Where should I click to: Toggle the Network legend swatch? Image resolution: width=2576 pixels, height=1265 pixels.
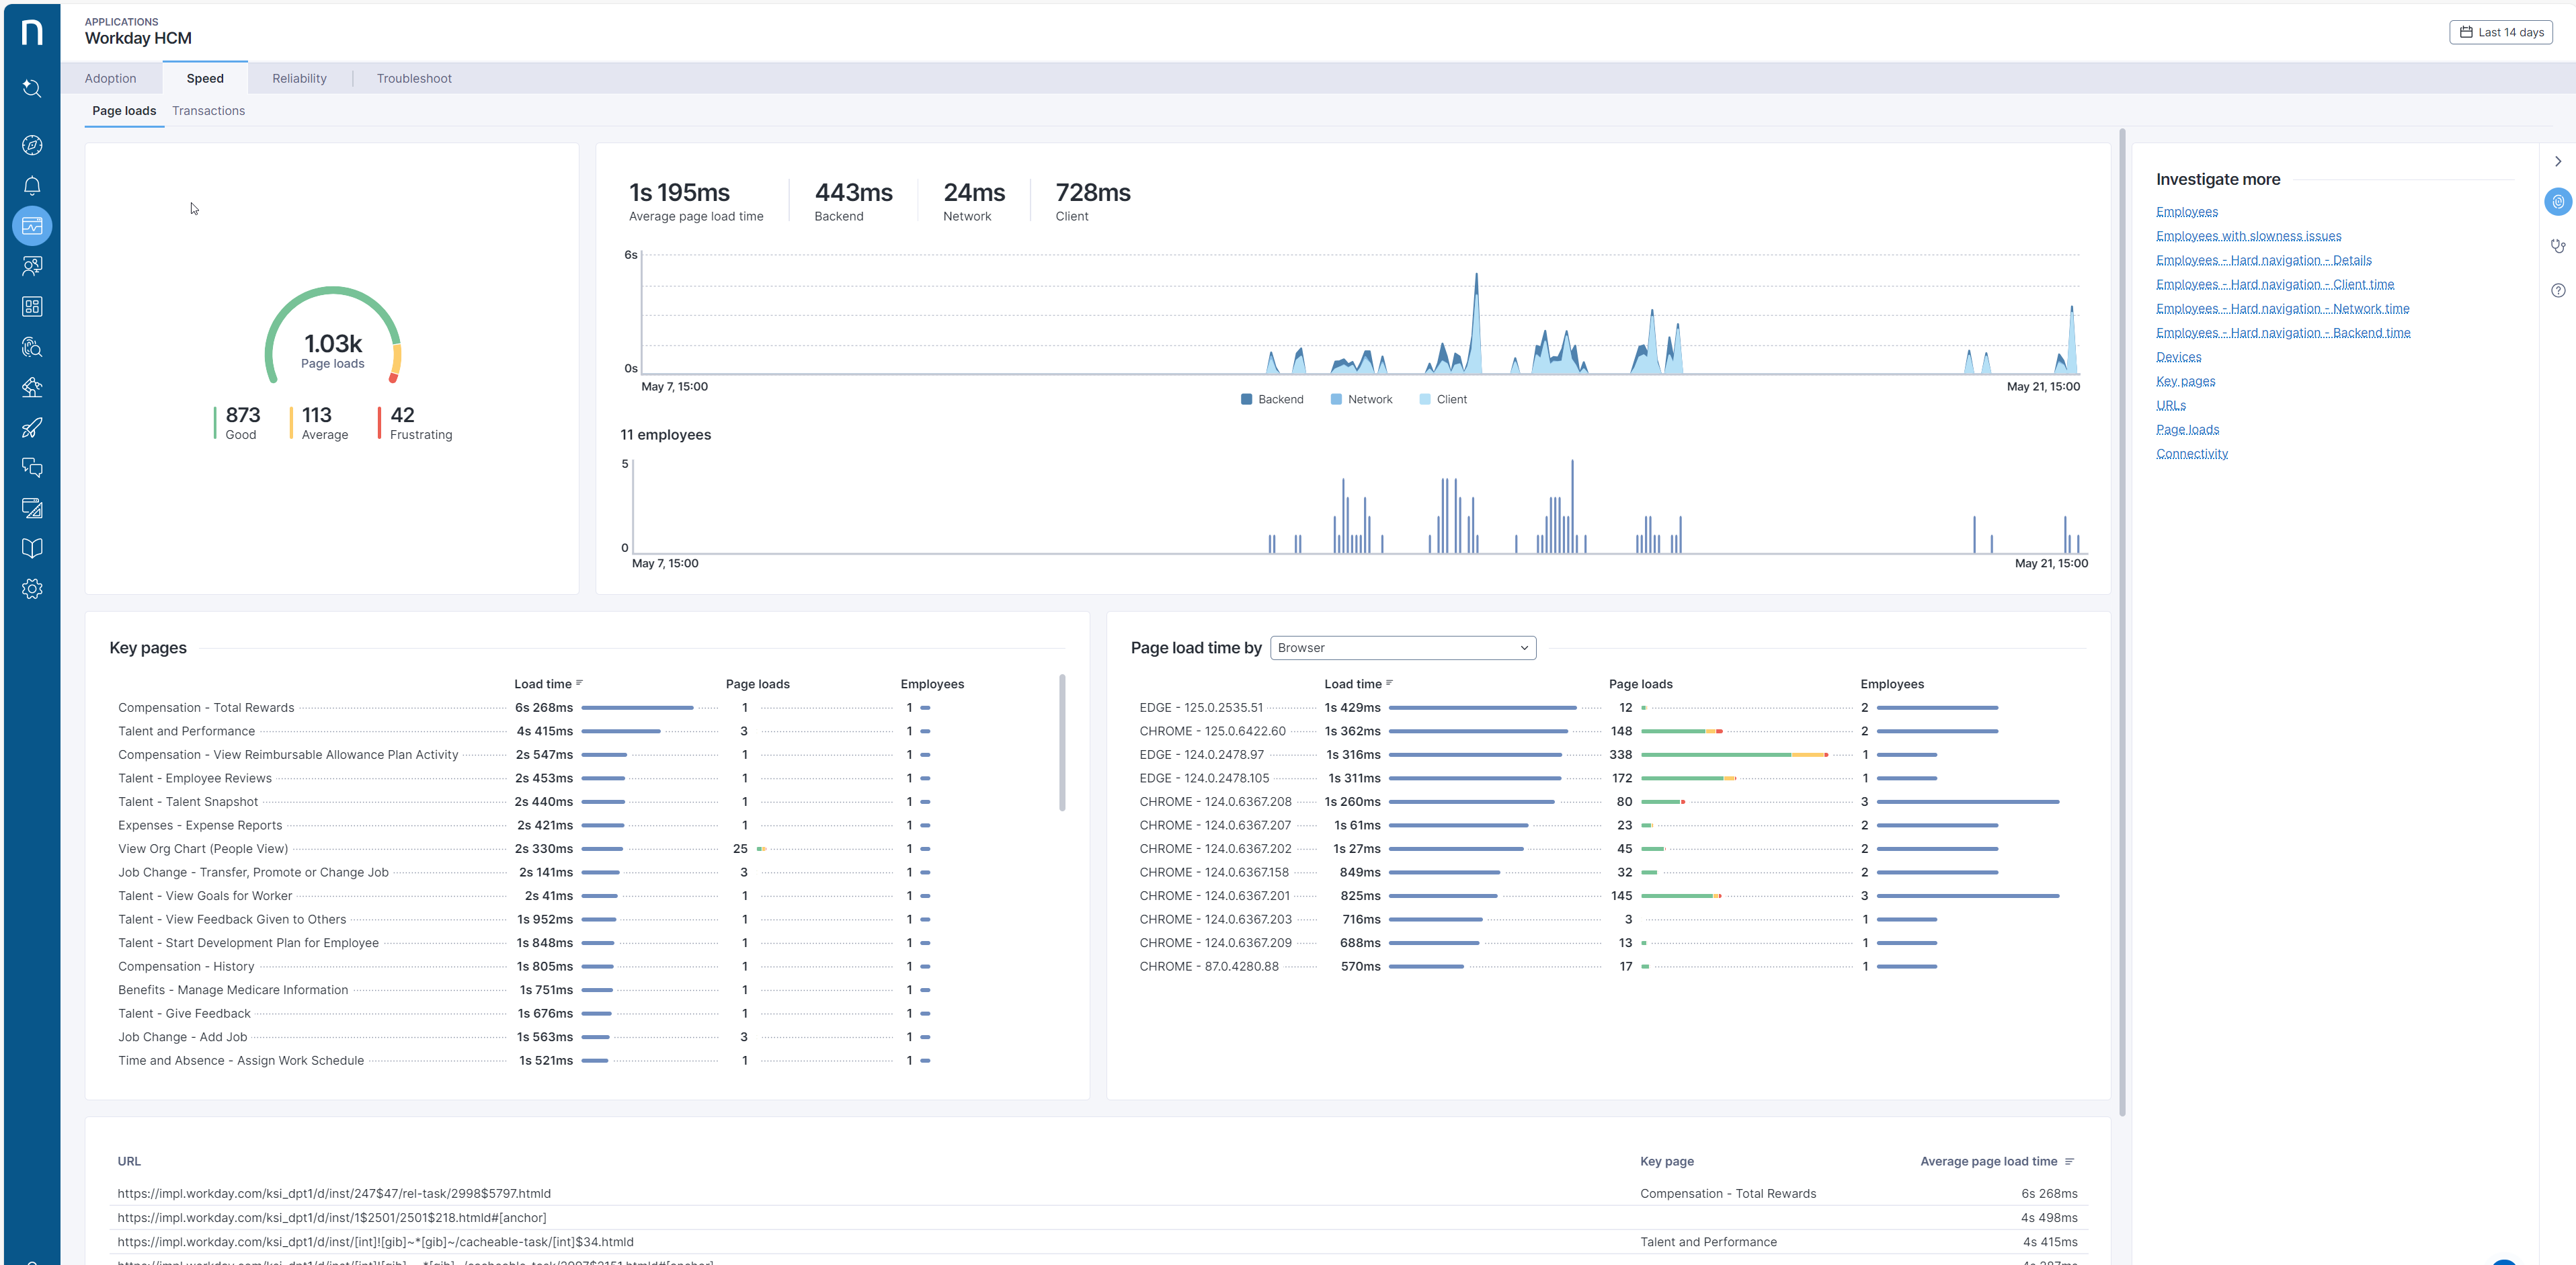pos(1336,399)
